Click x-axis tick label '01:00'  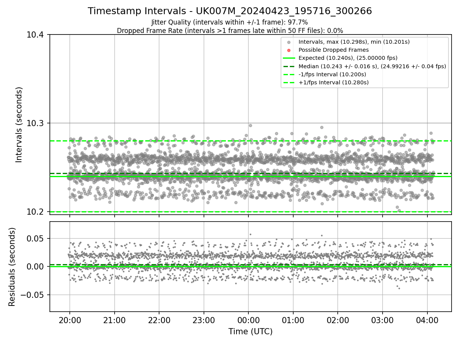pyautogui.click(x=293, y=320)
